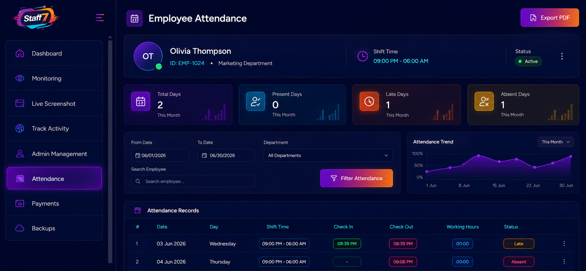Image resolution: width=586 pixels, height=271 pixels.
Task: Open the All Departments dropdown
Action: point(328,155)
